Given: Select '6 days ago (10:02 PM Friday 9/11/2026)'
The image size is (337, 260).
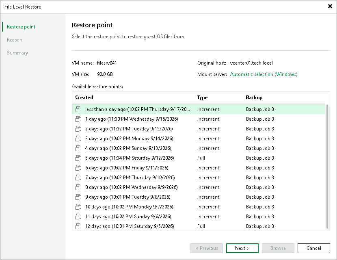Looking at the screenshot, I should pyautogui.click(x=199, y=168).
